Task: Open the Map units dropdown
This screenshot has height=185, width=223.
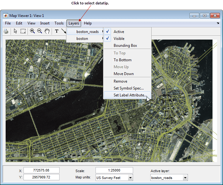Action: pyautogui.click(x=130, y=178)
